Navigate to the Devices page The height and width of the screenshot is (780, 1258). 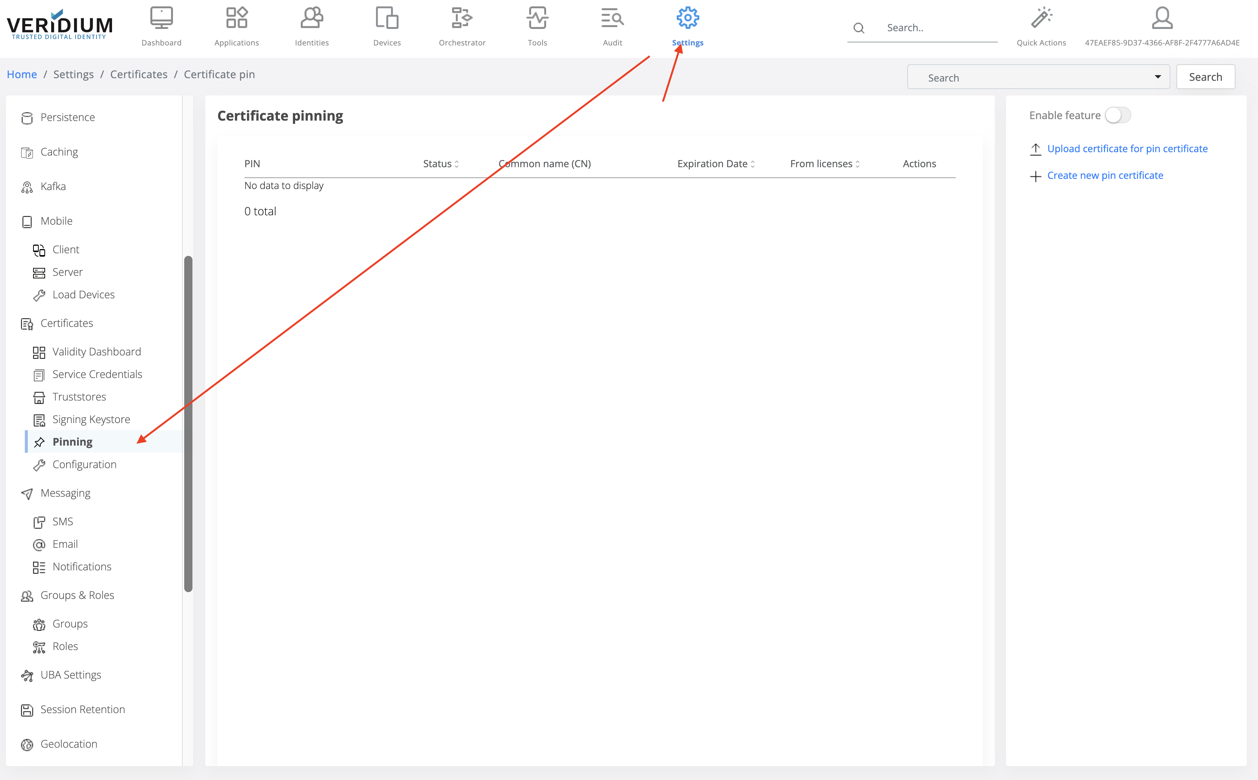pyautogui.click(x=386, y=26)
